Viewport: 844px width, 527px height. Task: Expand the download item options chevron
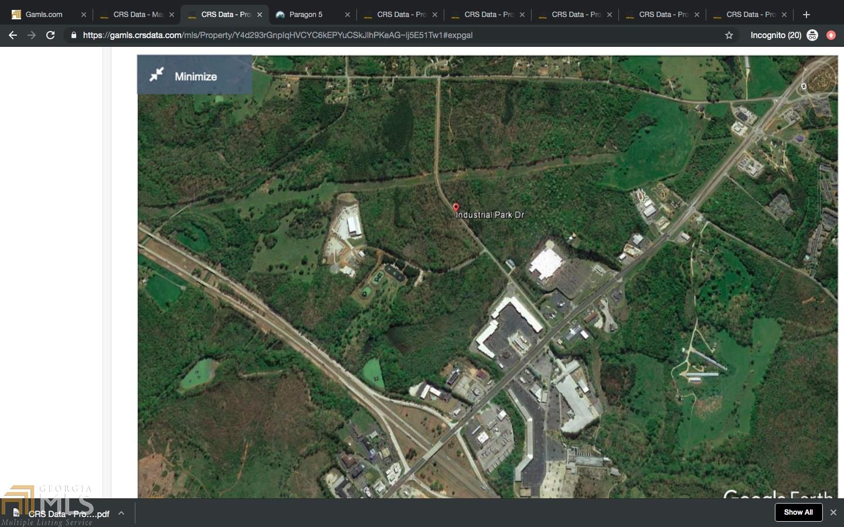click(x=121, y=514)
